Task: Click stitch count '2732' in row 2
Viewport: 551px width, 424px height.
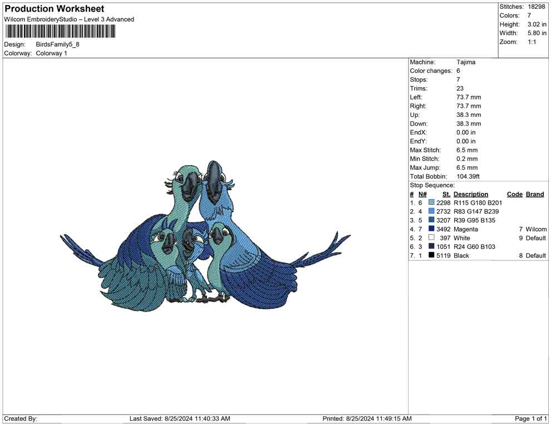Action: tap(444, 211)
